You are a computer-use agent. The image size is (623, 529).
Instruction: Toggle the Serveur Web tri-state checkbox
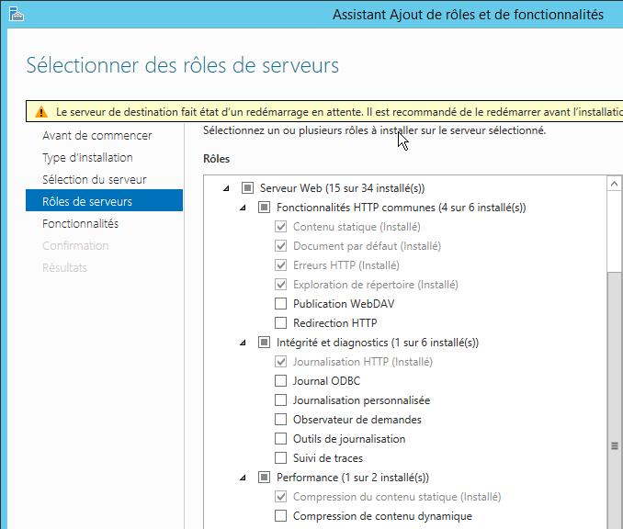tap(247, 188)
